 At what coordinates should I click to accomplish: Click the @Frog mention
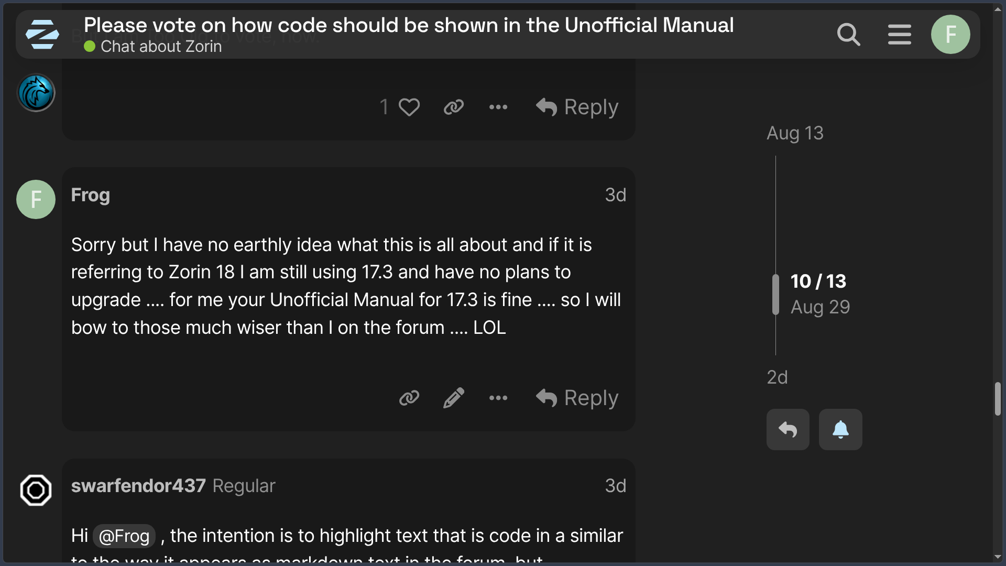tap(124, 536)
